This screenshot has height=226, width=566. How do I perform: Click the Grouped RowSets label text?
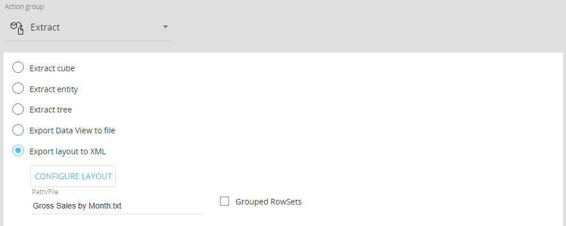pos(269,202)
